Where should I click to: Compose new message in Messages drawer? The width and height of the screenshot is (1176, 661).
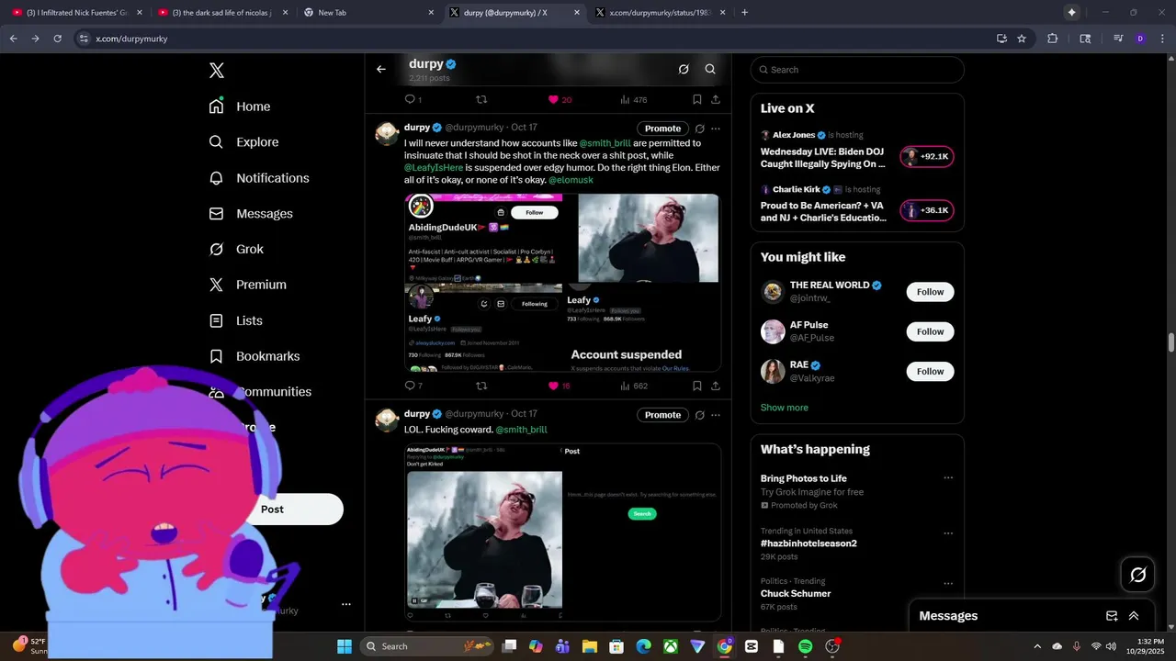tap(1112, 616)
